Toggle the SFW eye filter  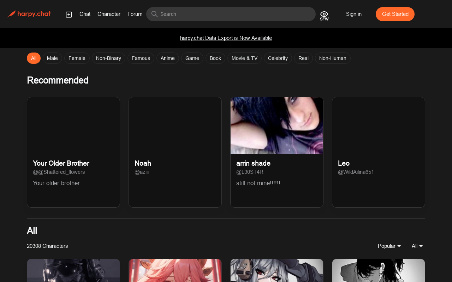[x=324, y=16]
